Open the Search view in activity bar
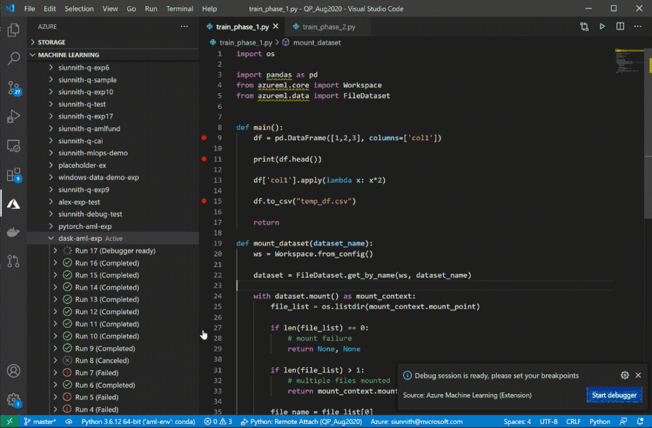This screenshot has height=428, width=652. pos(13,59)
